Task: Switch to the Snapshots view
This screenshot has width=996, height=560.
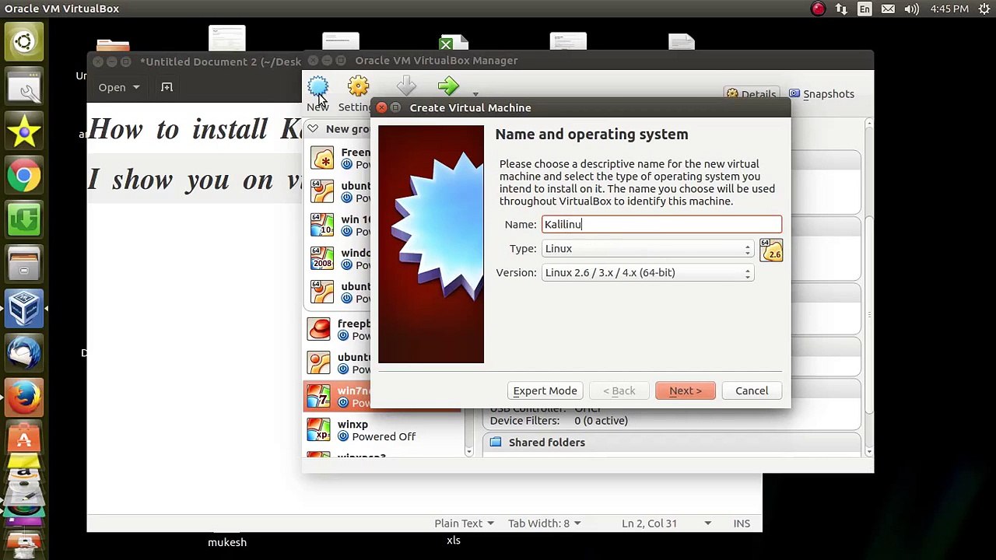Action: tap(821, 94)
